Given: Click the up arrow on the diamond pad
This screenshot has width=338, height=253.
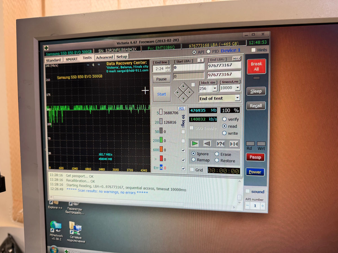Looking at the screenshot, I should (x=183, y=85).
